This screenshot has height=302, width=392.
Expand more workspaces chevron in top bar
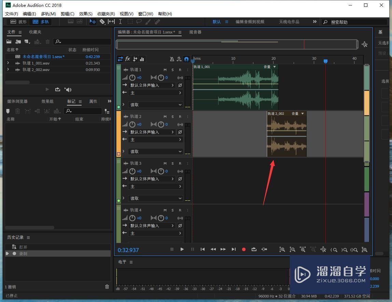[315, 22]
